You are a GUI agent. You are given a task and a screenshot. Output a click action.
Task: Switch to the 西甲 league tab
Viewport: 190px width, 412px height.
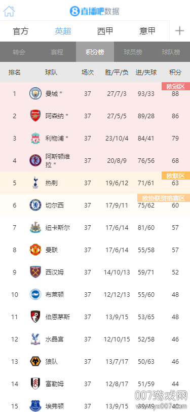[105, 31]
